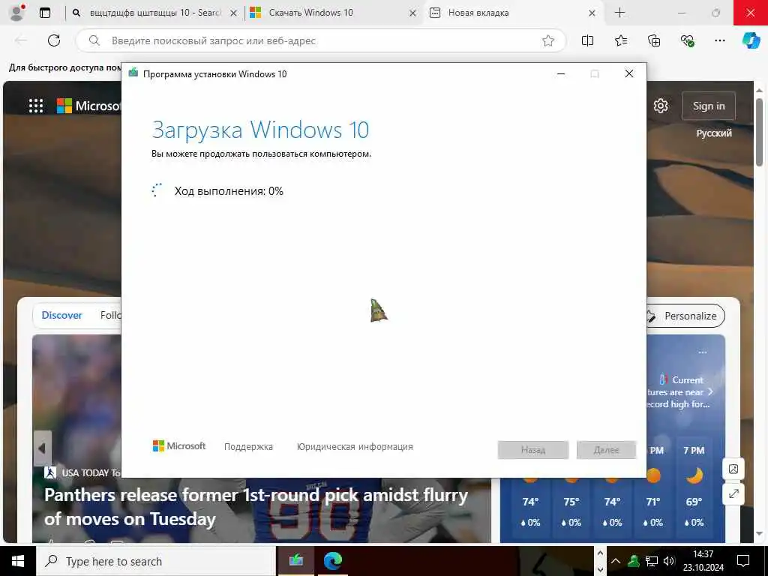Click the expand layout arrows icon
768x576 pixels.
tap(733, 493)
